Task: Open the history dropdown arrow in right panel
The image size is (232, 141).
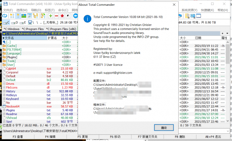Action: point(227,34)
